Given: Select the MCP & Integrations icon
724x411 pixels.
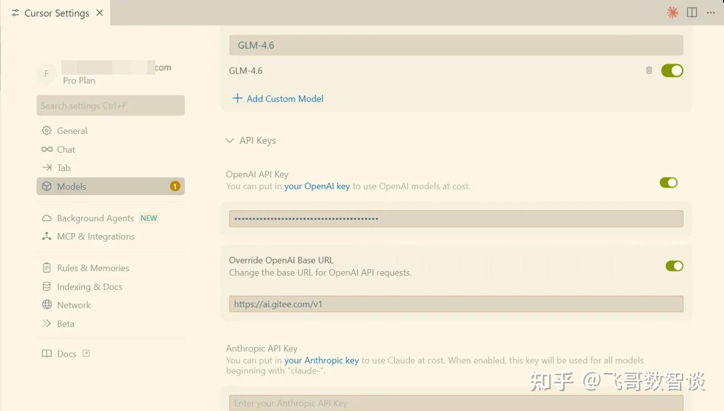Looking at the screenshot, I should [x=47, y=236].
